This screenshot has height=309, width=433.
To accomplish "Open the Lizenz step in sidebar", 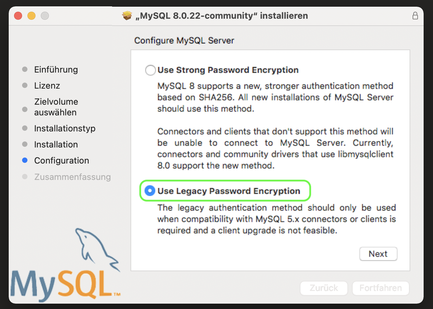I will coord(47,86).
